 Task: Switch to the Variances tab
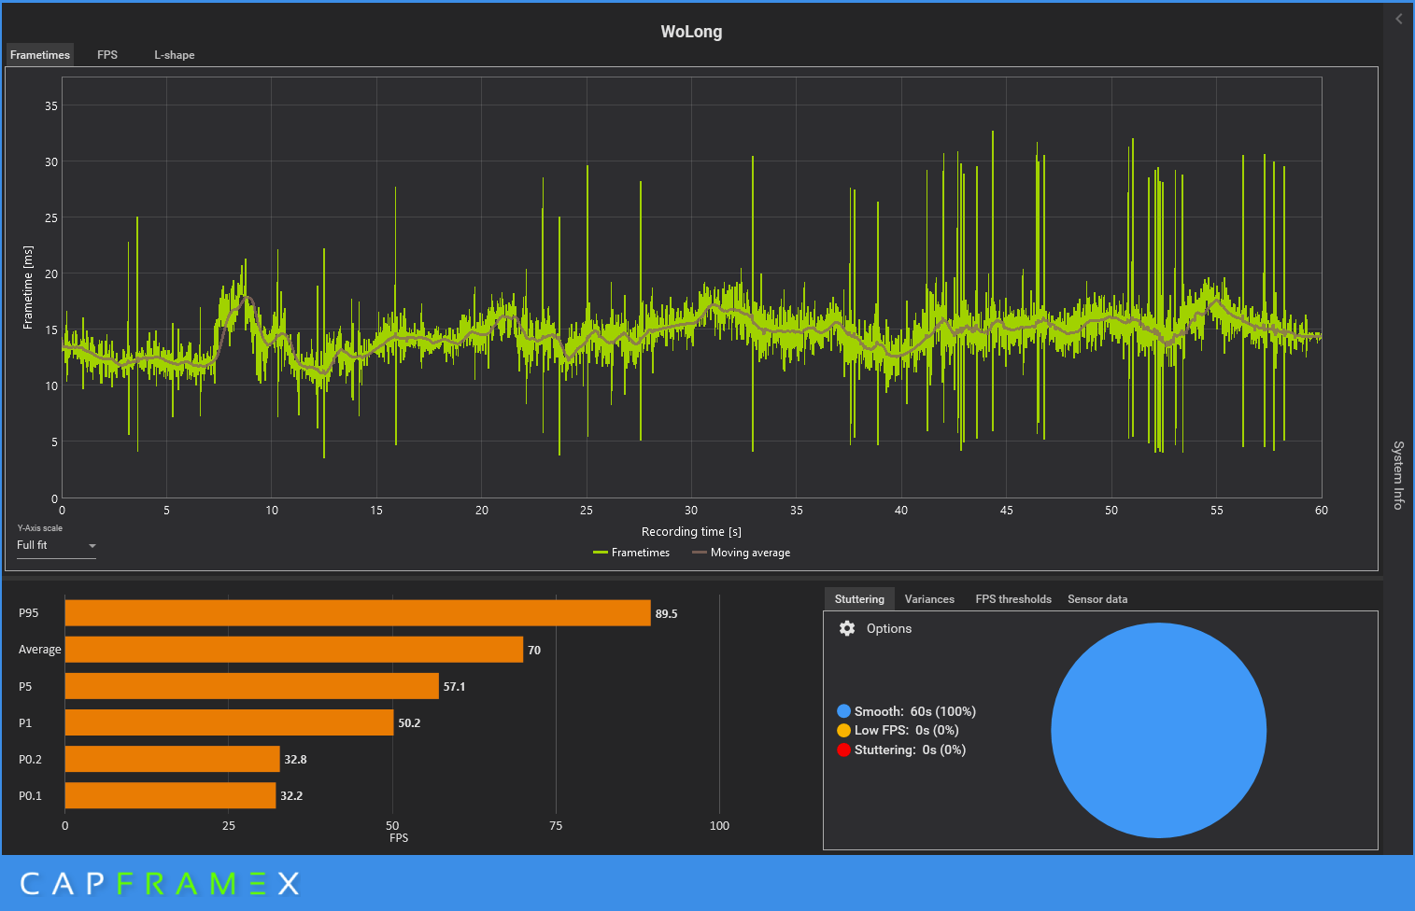click(929, 599)
